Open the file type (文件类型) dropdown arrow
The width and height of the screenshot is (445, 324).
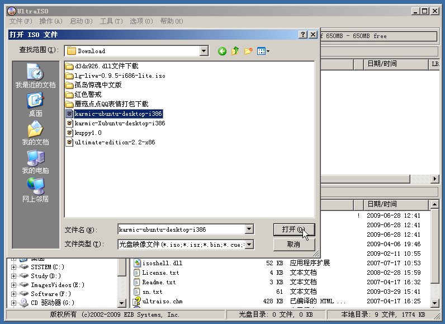coord(249,244)
